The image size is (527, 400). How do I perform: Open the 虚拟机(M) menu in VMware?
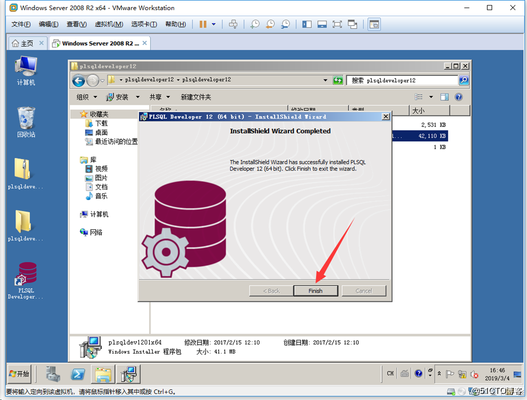point(109,24)
